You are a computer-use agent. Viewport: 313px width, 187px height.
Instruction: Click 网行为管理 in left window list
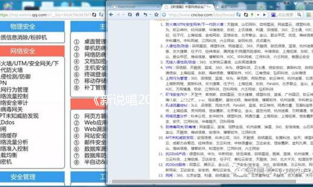(x=14, y=90)
